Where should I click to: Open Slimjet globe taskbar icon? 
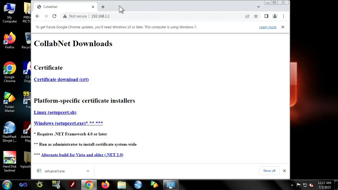click(x=138, y=185)
